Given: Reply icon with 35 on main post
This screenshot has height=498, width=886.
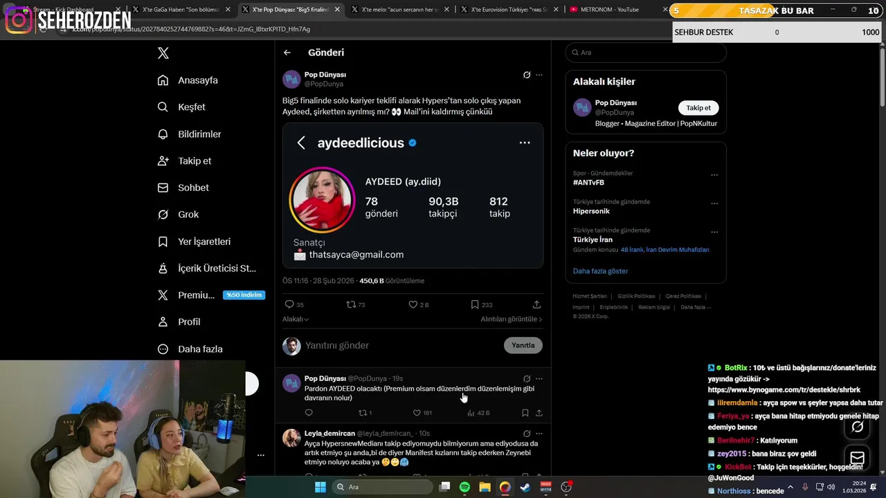Looking at the screenshot, I should coord(294,304).
